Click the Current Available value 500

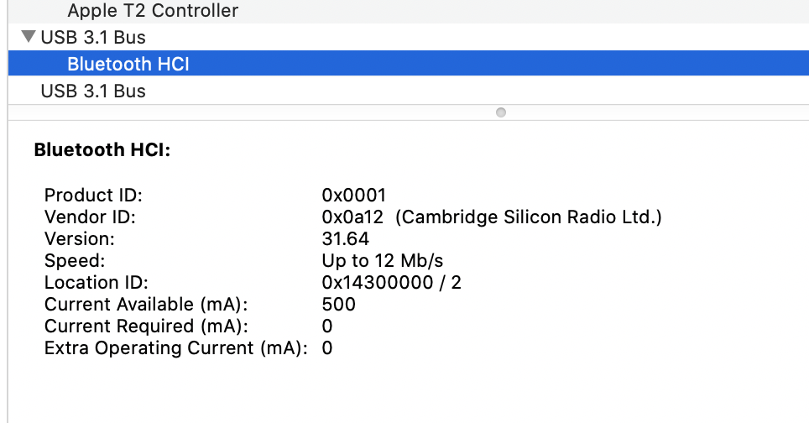tap(338, 305)
